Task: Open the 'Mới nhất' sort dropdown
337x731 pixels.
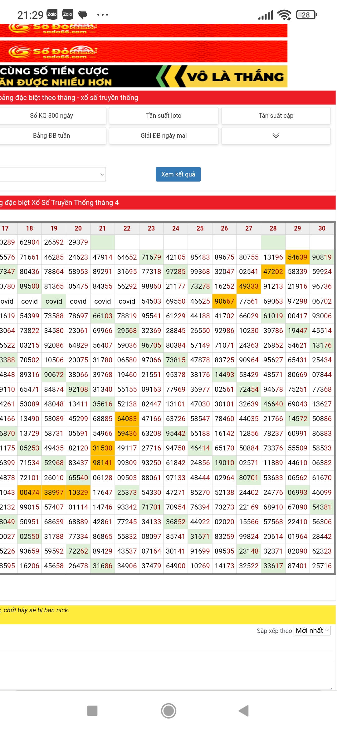Action: click(312, 630)
